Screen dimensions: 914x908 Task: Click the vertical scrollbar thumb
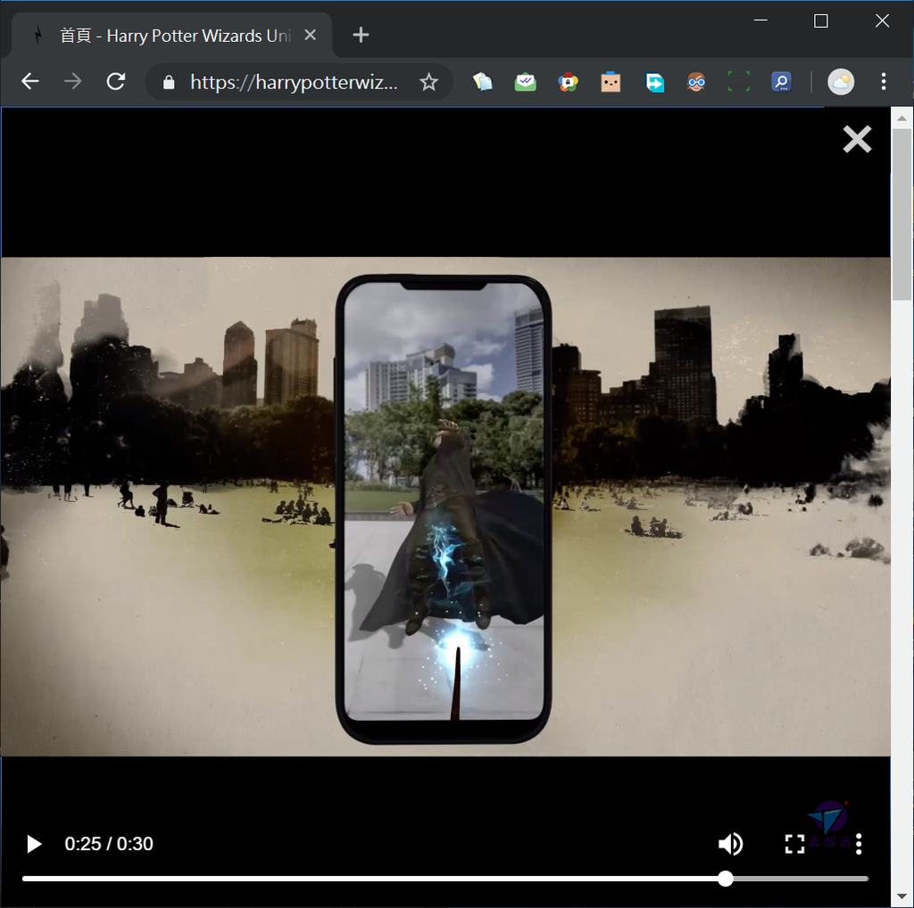point(902,214)
